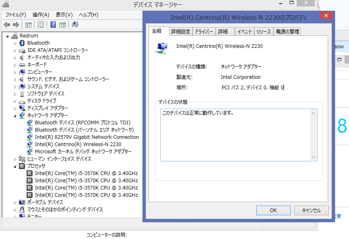Viewport: 349px width, 239px height.
Task: Click the ポータブル デバイス icon
Action: (x=22, y=202)
